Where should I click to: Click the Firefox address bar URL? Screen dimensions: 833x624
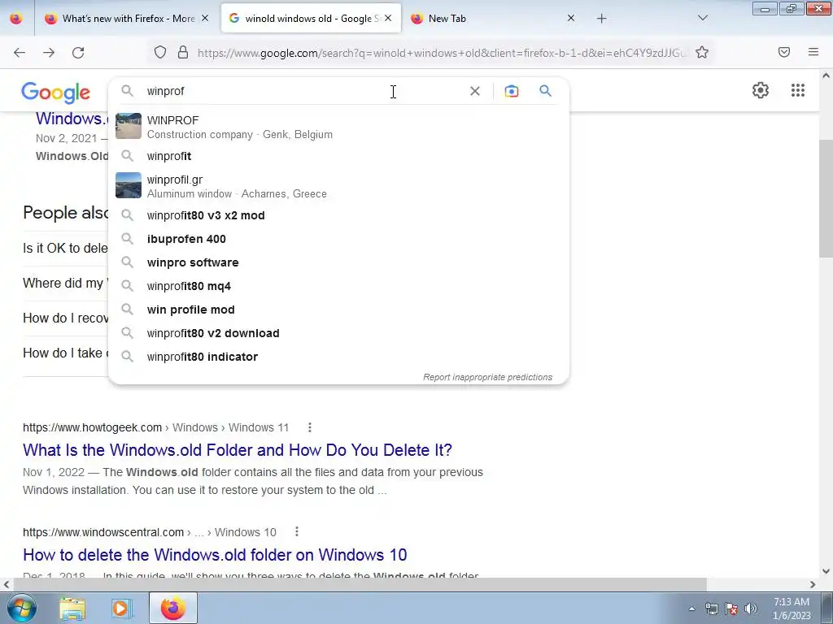tap(441, 53)
